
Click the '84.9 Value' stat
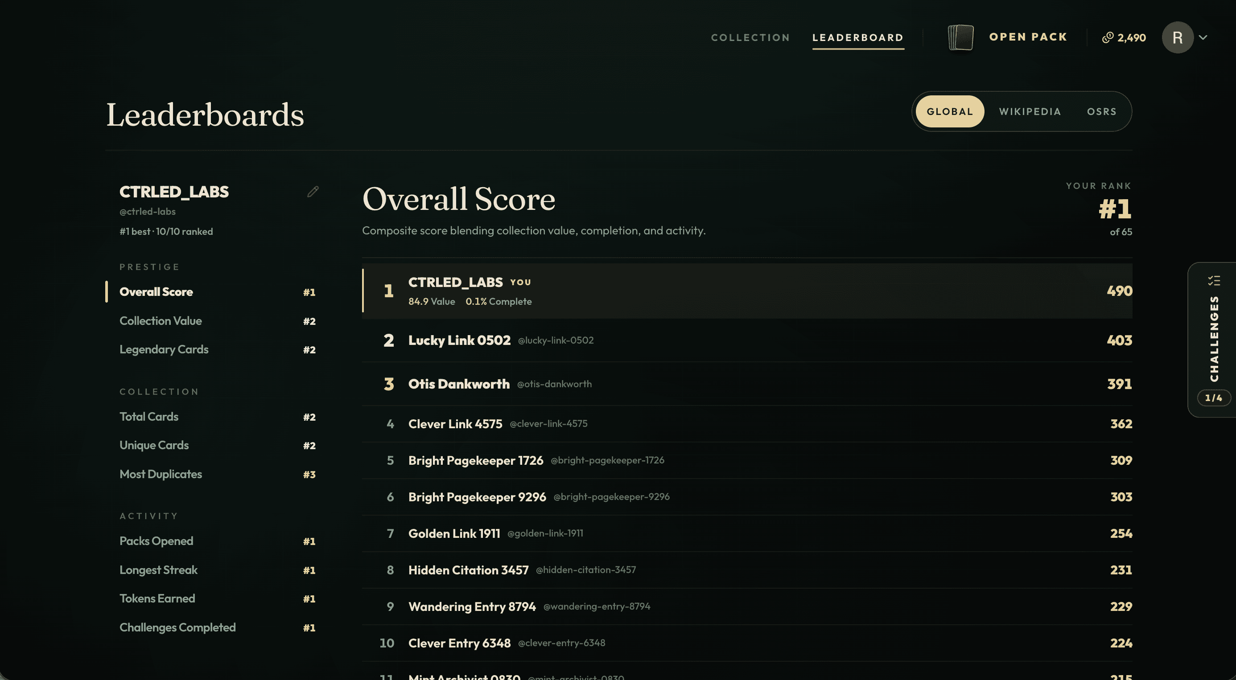click(431, 302)
